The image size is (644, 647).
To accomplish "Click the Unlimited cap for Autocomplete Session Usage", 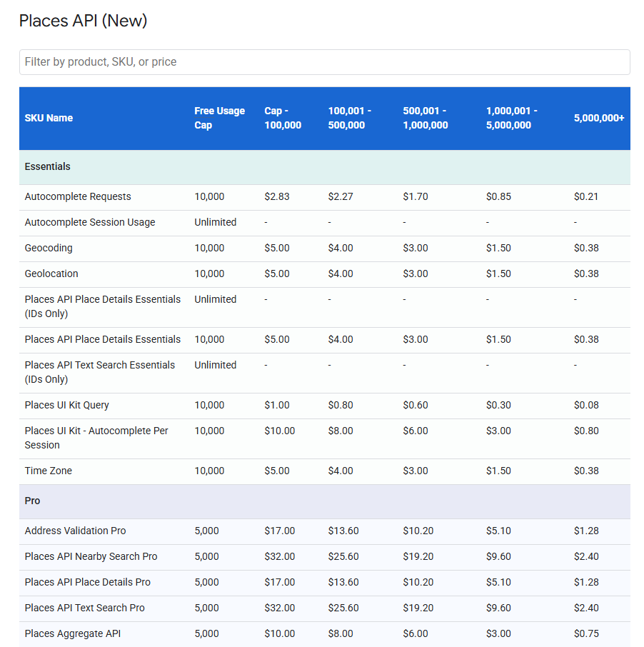I will [216, 222].
